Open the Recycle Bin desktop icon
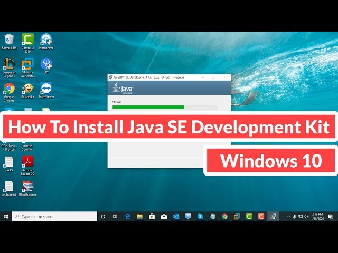338x253 pixels. click(9, 42)
